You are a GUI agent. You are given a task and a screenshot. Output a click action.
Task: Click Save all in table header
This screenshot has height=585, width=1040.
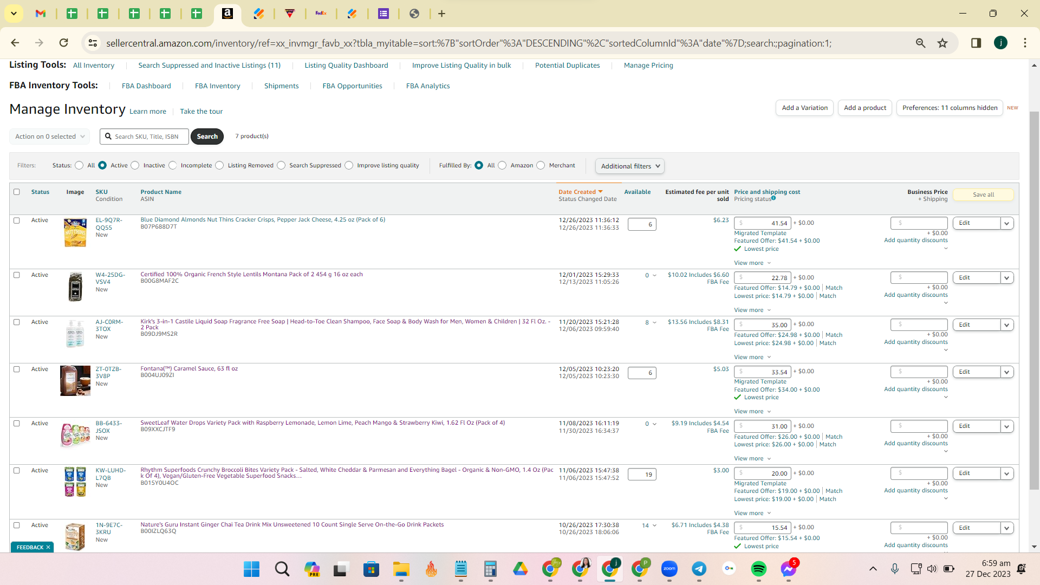(983, 195)
